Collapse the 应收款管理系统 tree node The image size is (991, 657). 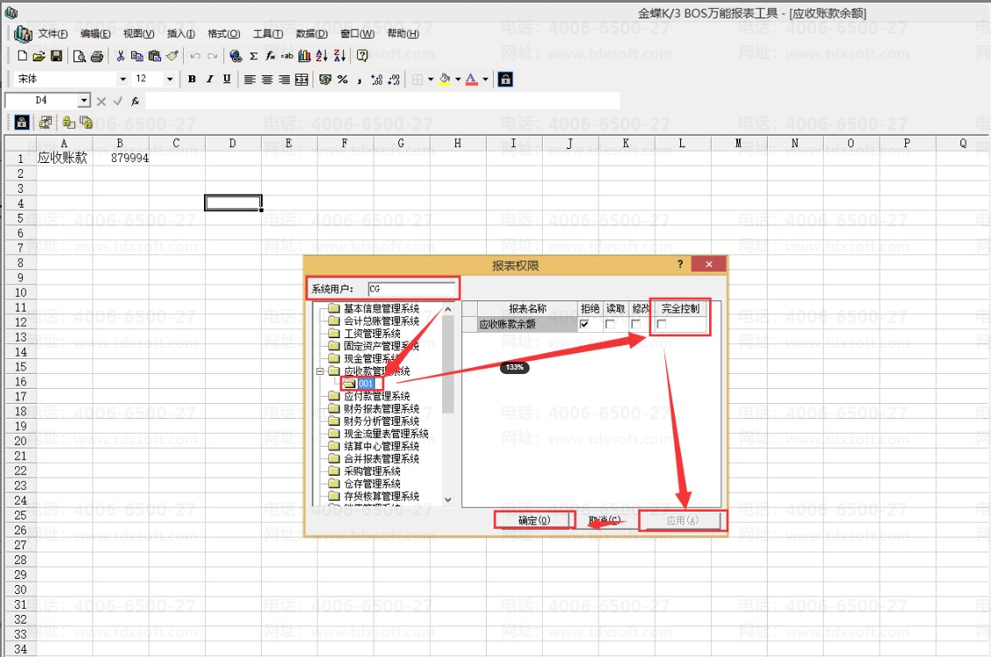pos(320,371)
